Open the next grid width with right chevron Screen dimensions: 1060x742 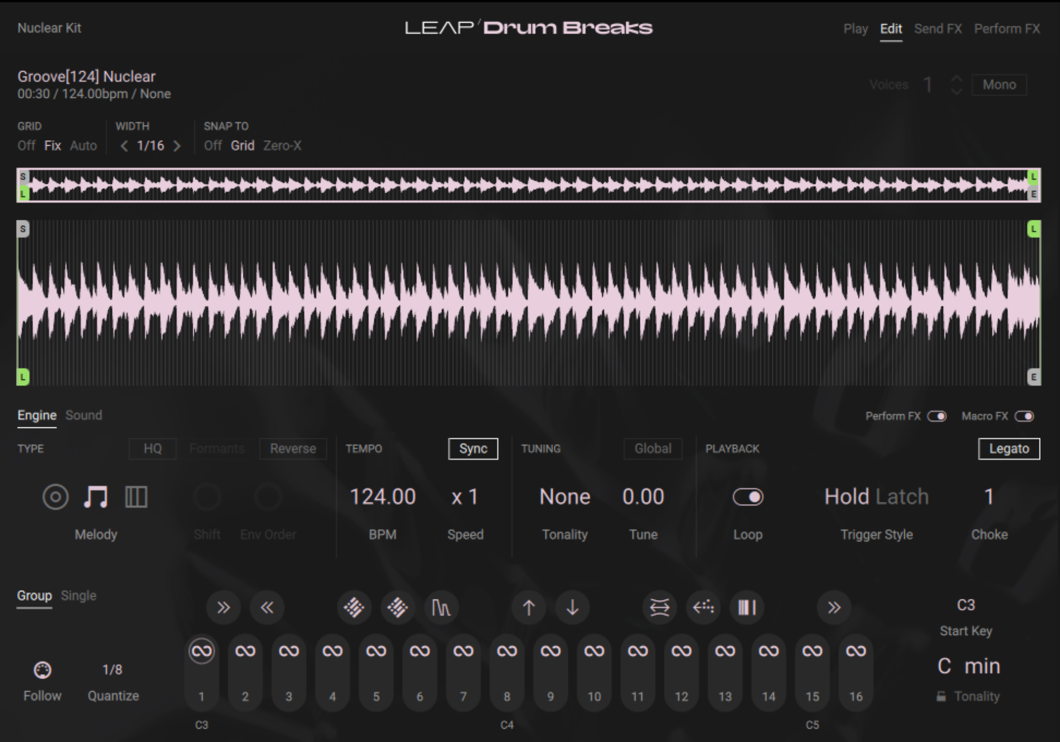click(178, 146)
